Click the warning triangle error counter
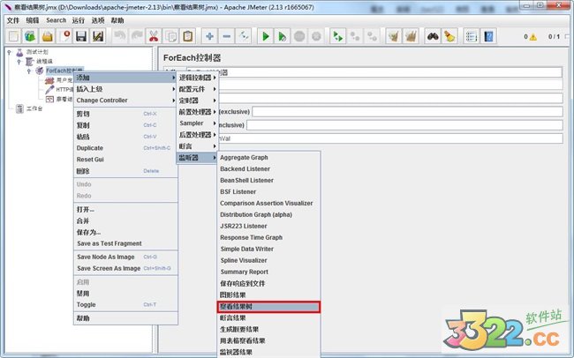574x358 pixels. pos(532,36)
